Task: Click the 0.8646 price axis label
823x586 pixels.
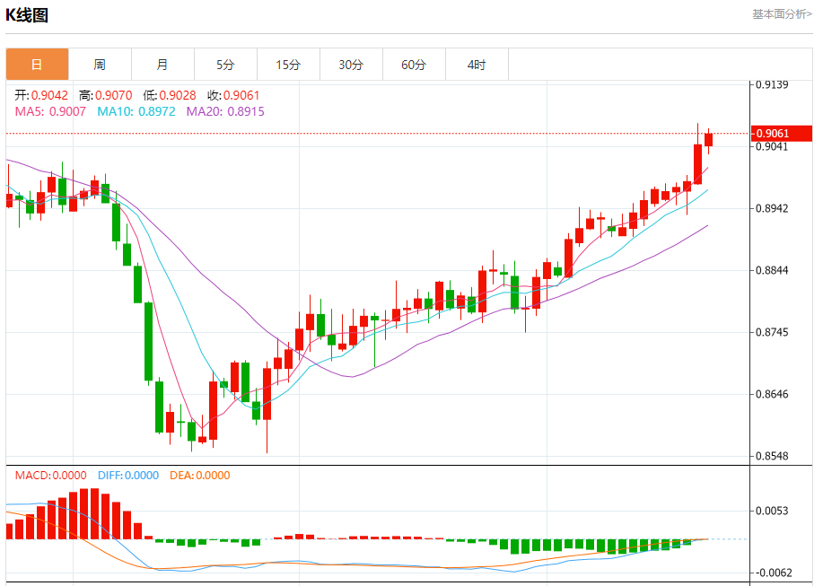Action: click(x=772, y=394)
